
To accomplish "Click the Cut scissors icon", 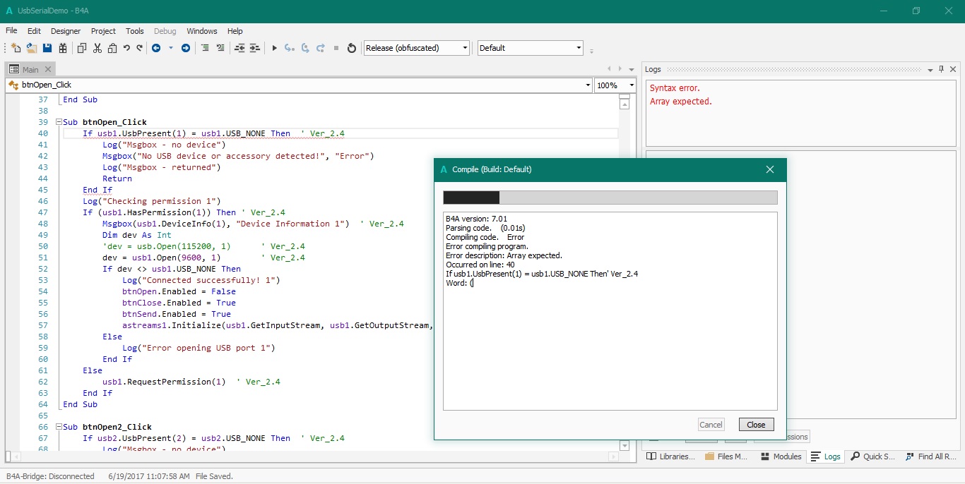I will [x=97, y=48].
